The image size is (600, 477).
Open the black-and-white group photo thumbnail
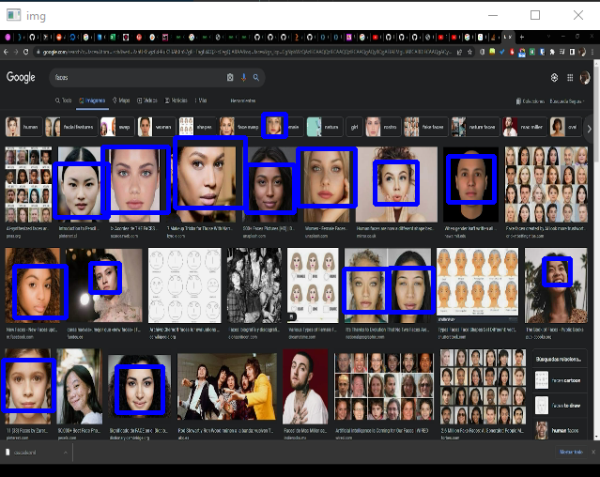pyautogui.click(x=254, y=285)
